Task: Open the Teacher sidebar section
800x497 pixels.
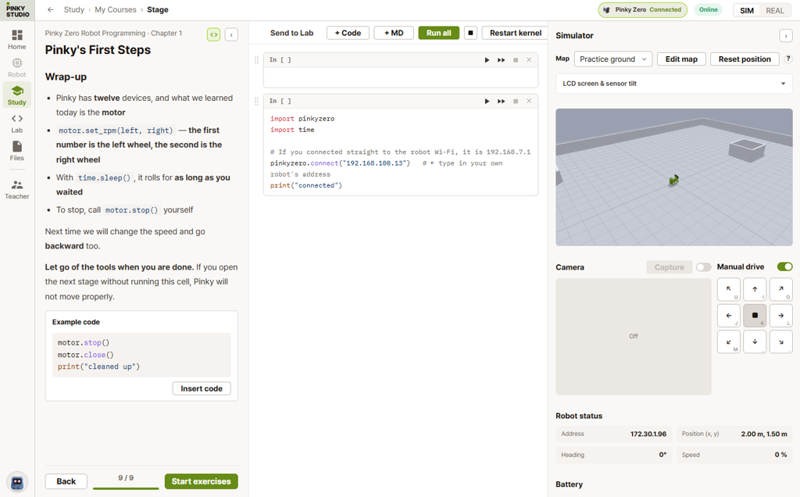Action: tap(17, 189)
